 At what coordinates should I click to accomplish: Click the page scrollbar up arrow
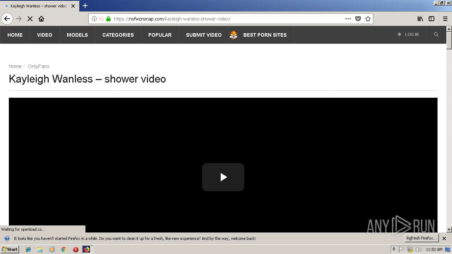(449, 29)
